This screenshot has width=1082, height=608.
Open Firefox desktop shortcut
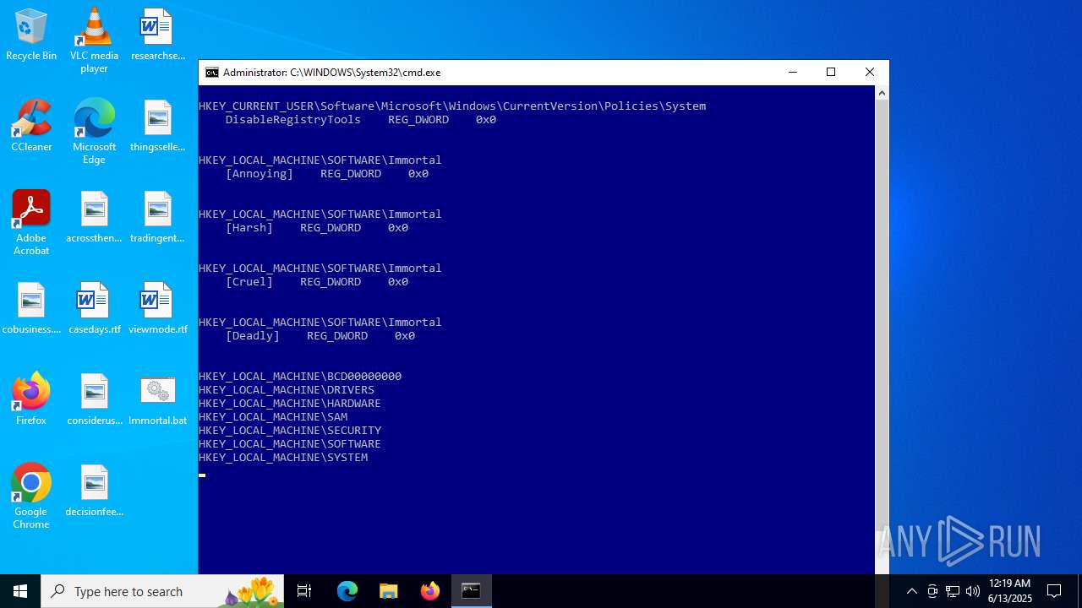pos(31,399)
